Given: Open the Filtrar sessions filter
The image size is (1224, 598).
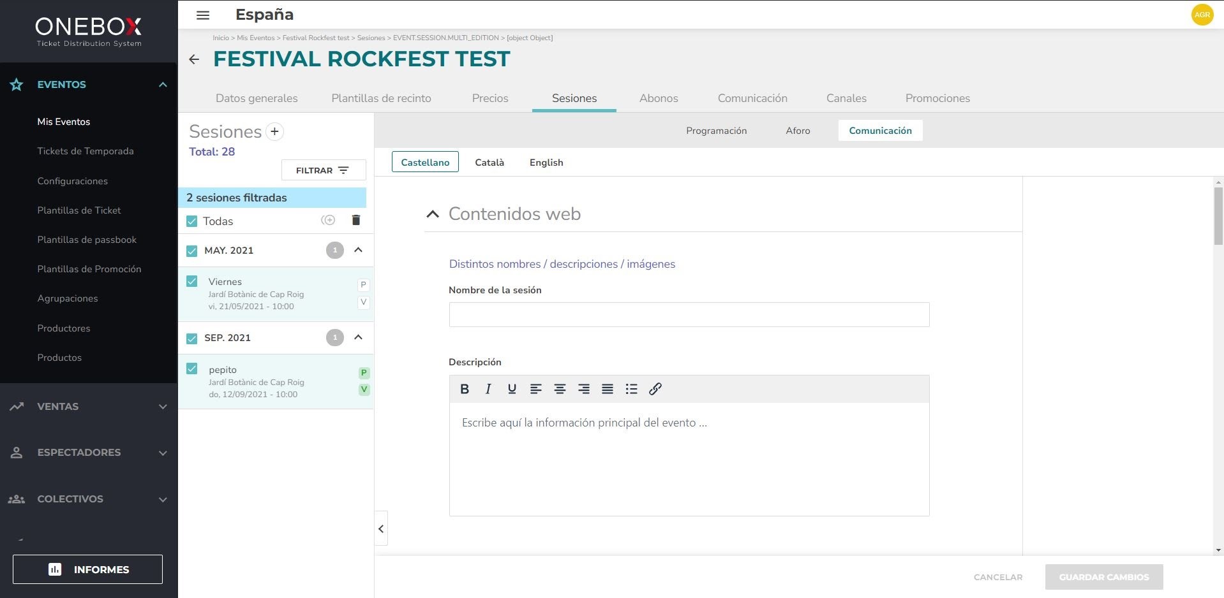Looking at the screenshot, I should (x=324, y=170).
